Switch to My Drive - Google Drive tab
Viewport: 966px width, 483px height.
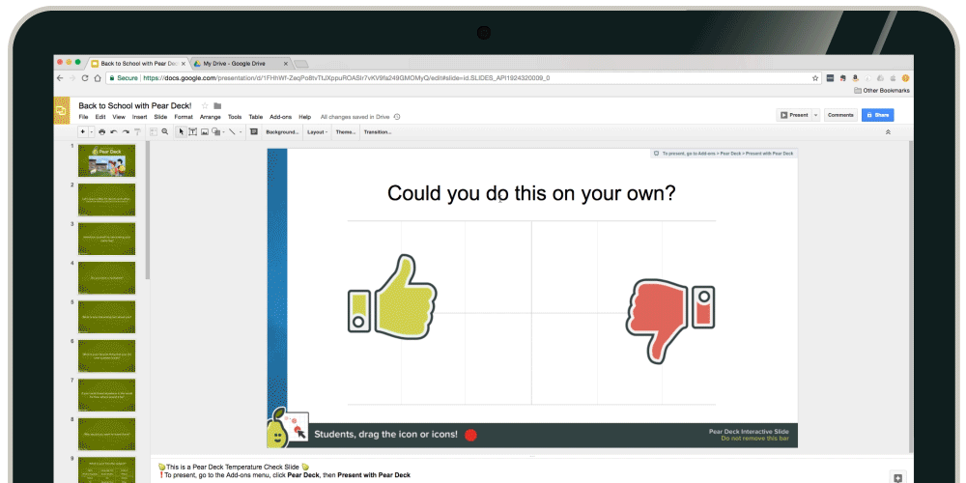tap(241, 63)
